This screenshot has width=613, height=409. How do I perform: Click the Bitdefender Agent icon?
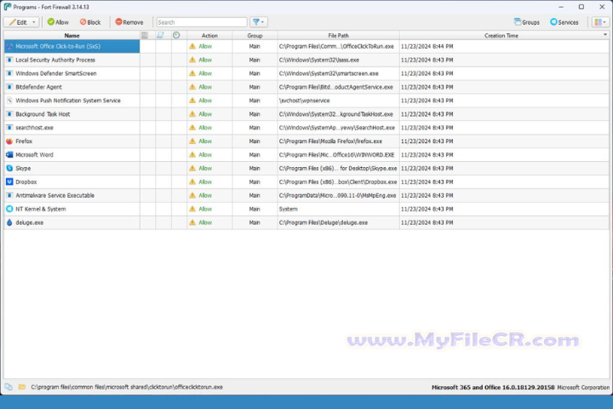(9, 87)
